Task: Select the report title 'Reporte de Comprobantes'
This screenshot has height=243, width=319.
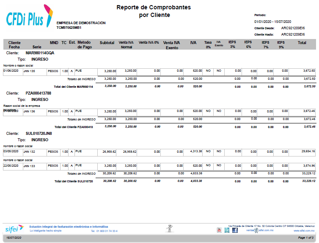Action: coord(154,7)
